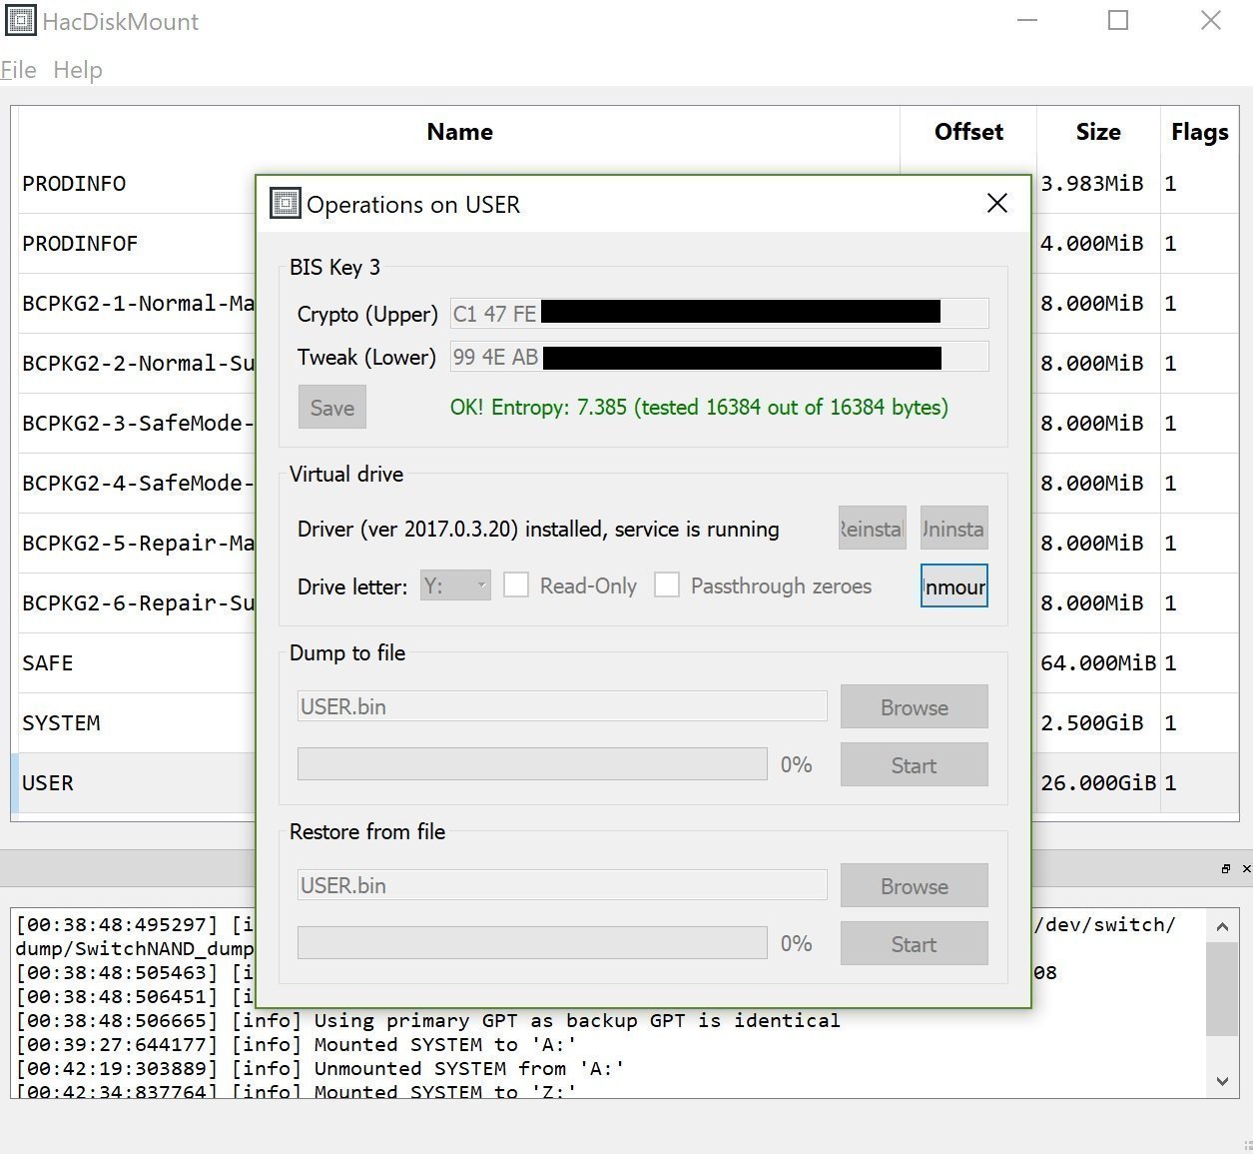Viewport: 1253px width, 1154px height.
Task: Click the Dump to file path field
Action: [562, 706]
